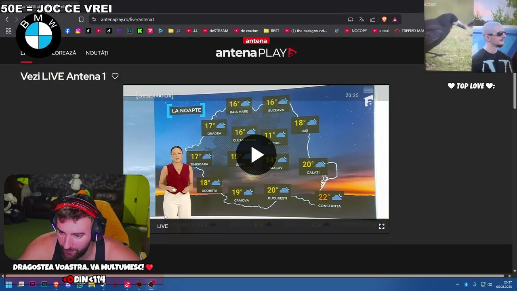Open the 'deSTREAM' bookmark
The width and height of the screenshot is (517, 291).
[x=216, y=31]
